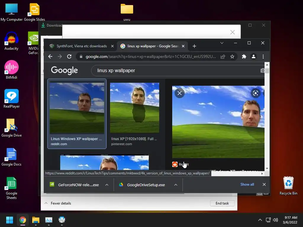Click the large preview wallpaper image
303x227 pixels.
tap(218, 122)
